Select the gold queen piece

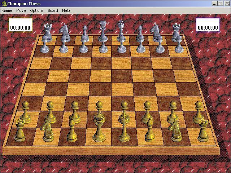tap(98, 128)
